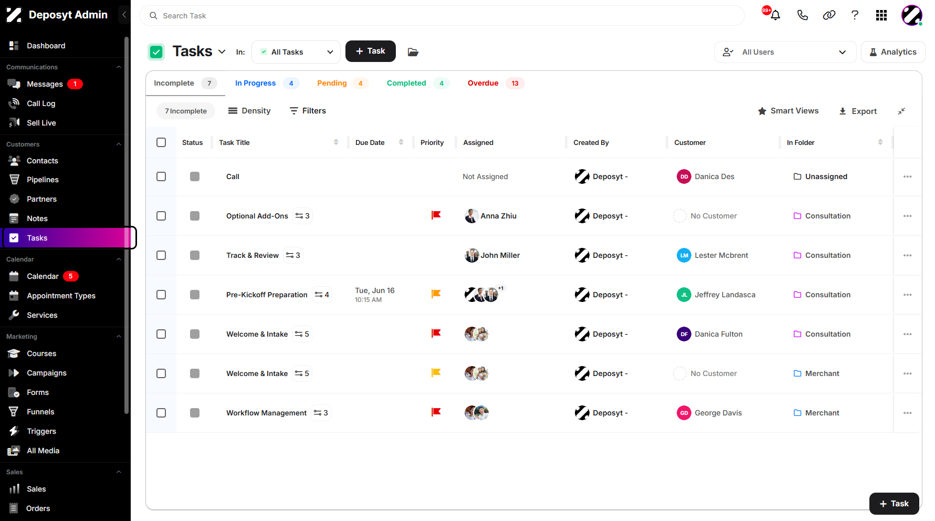This screenshot has width=935, height=521.
Task: Click the collapse view arrows icon
Action: [x=901, y=111]
